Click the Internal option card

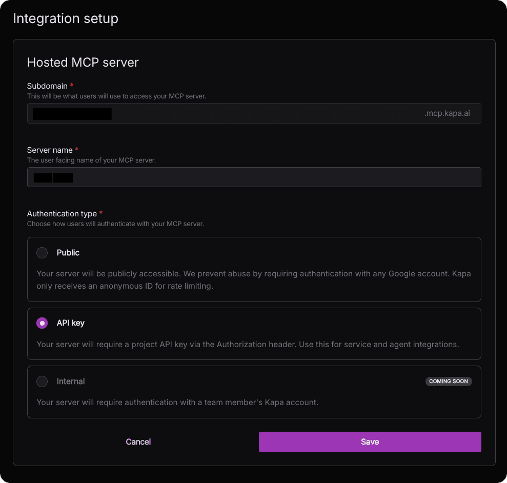254,392
